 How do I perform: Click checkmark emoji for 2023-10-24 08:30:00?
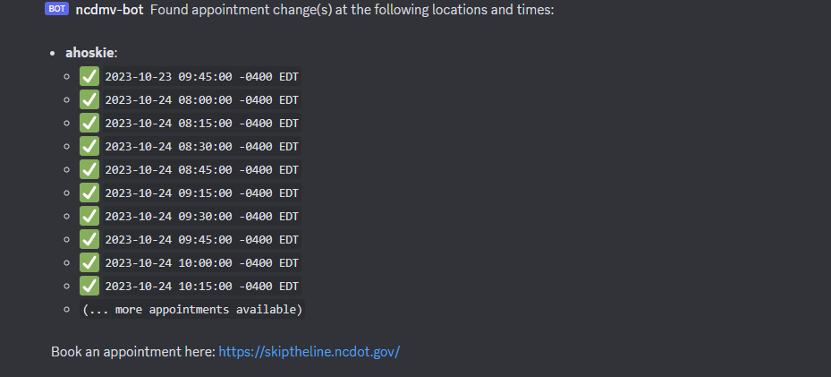89,146
